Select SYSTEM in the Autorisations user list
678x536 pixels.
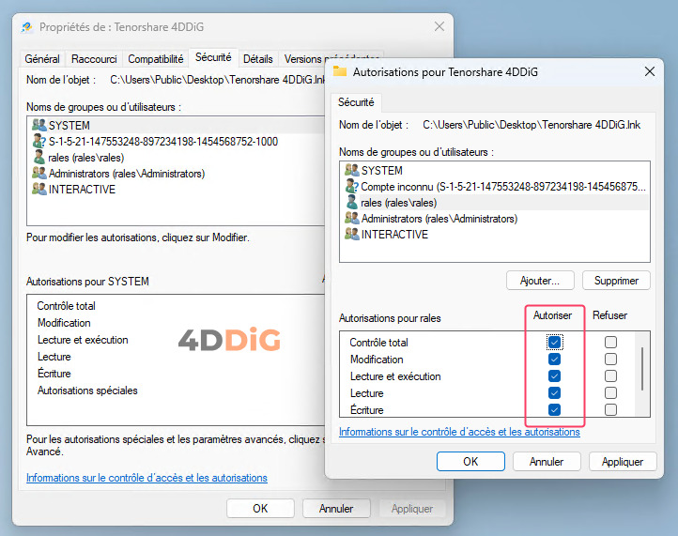pyautogui.click(x=495, y=170)
